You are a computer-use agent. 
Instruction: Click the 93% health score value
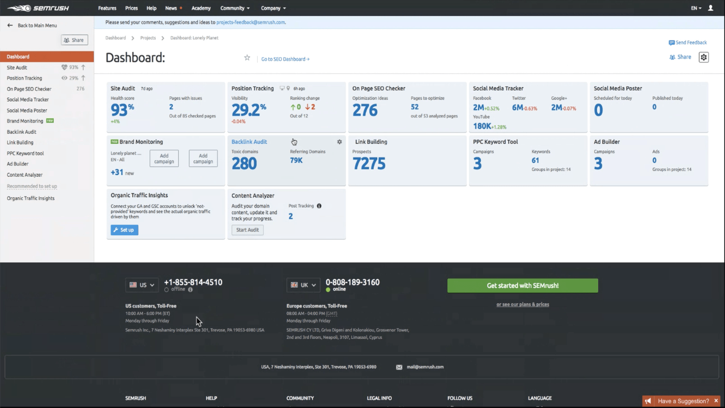[122, 110]
